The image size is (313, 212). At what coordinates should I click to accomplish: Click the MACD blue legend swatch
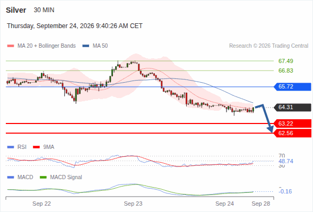pyautogui.click(x=11, y=178)
